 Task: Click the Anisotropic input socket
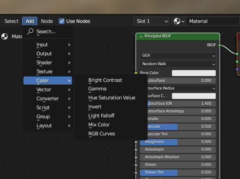click(136, 150)
